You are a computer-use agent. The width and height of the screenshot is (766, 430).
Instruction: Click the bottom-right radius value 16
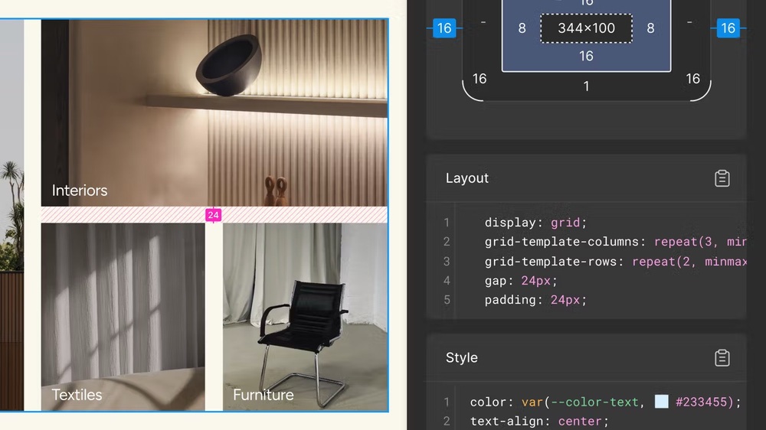692,79
